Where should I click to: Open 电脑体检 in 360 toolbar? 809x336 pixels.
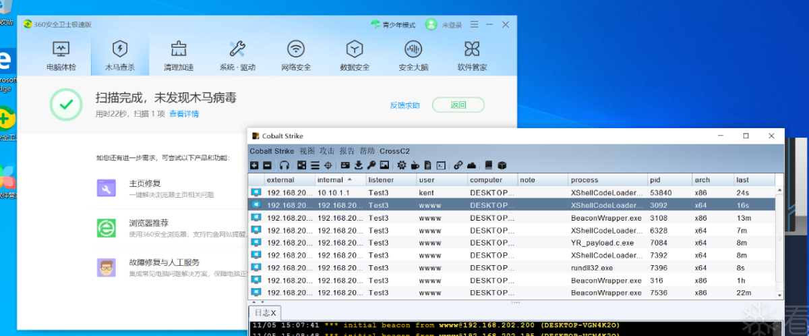(x=61, y=56)
